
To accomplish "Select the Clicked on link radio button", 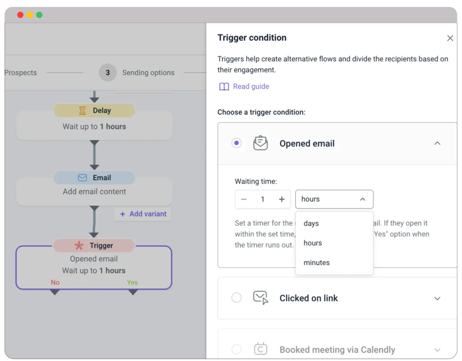I will (236, 298).
